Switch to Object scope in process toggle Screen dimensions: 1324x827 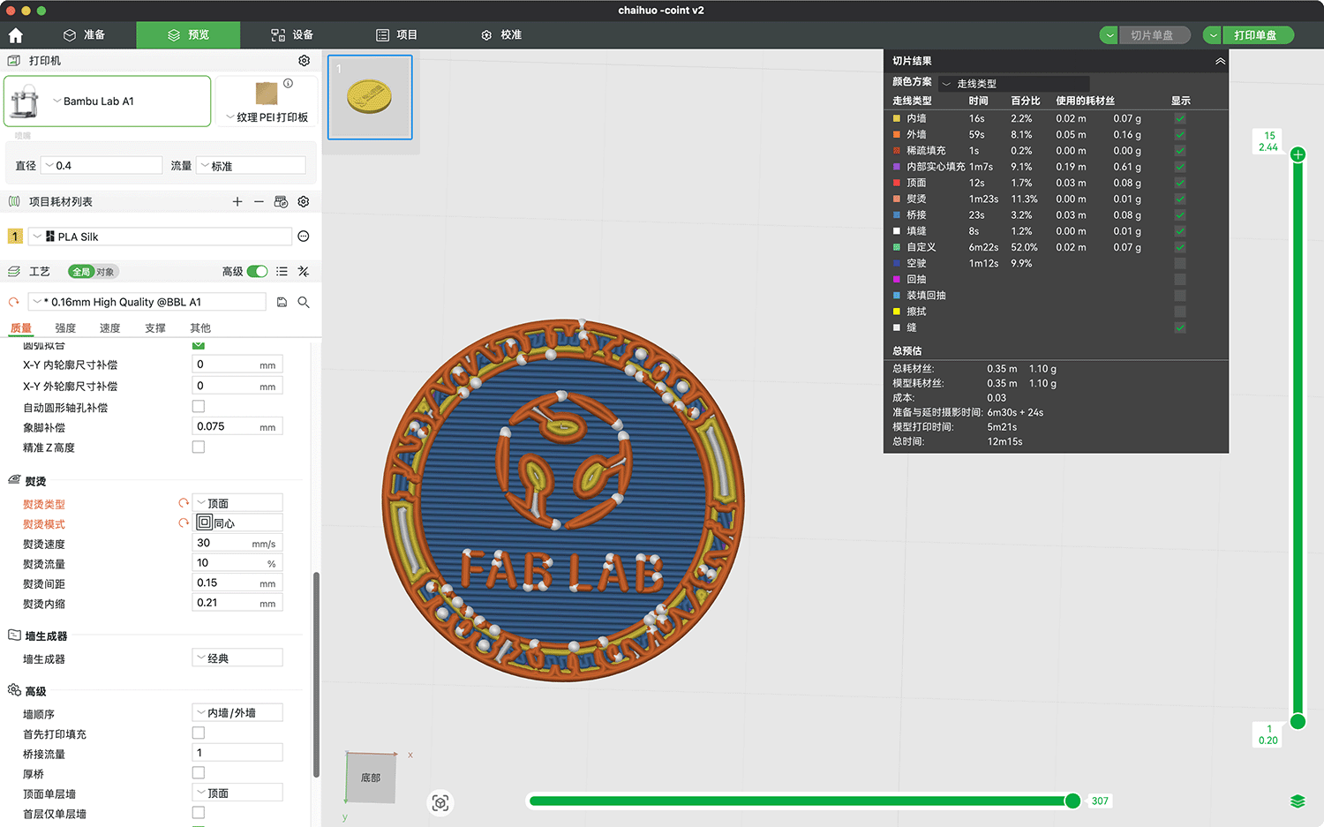[x=105, y=272]
